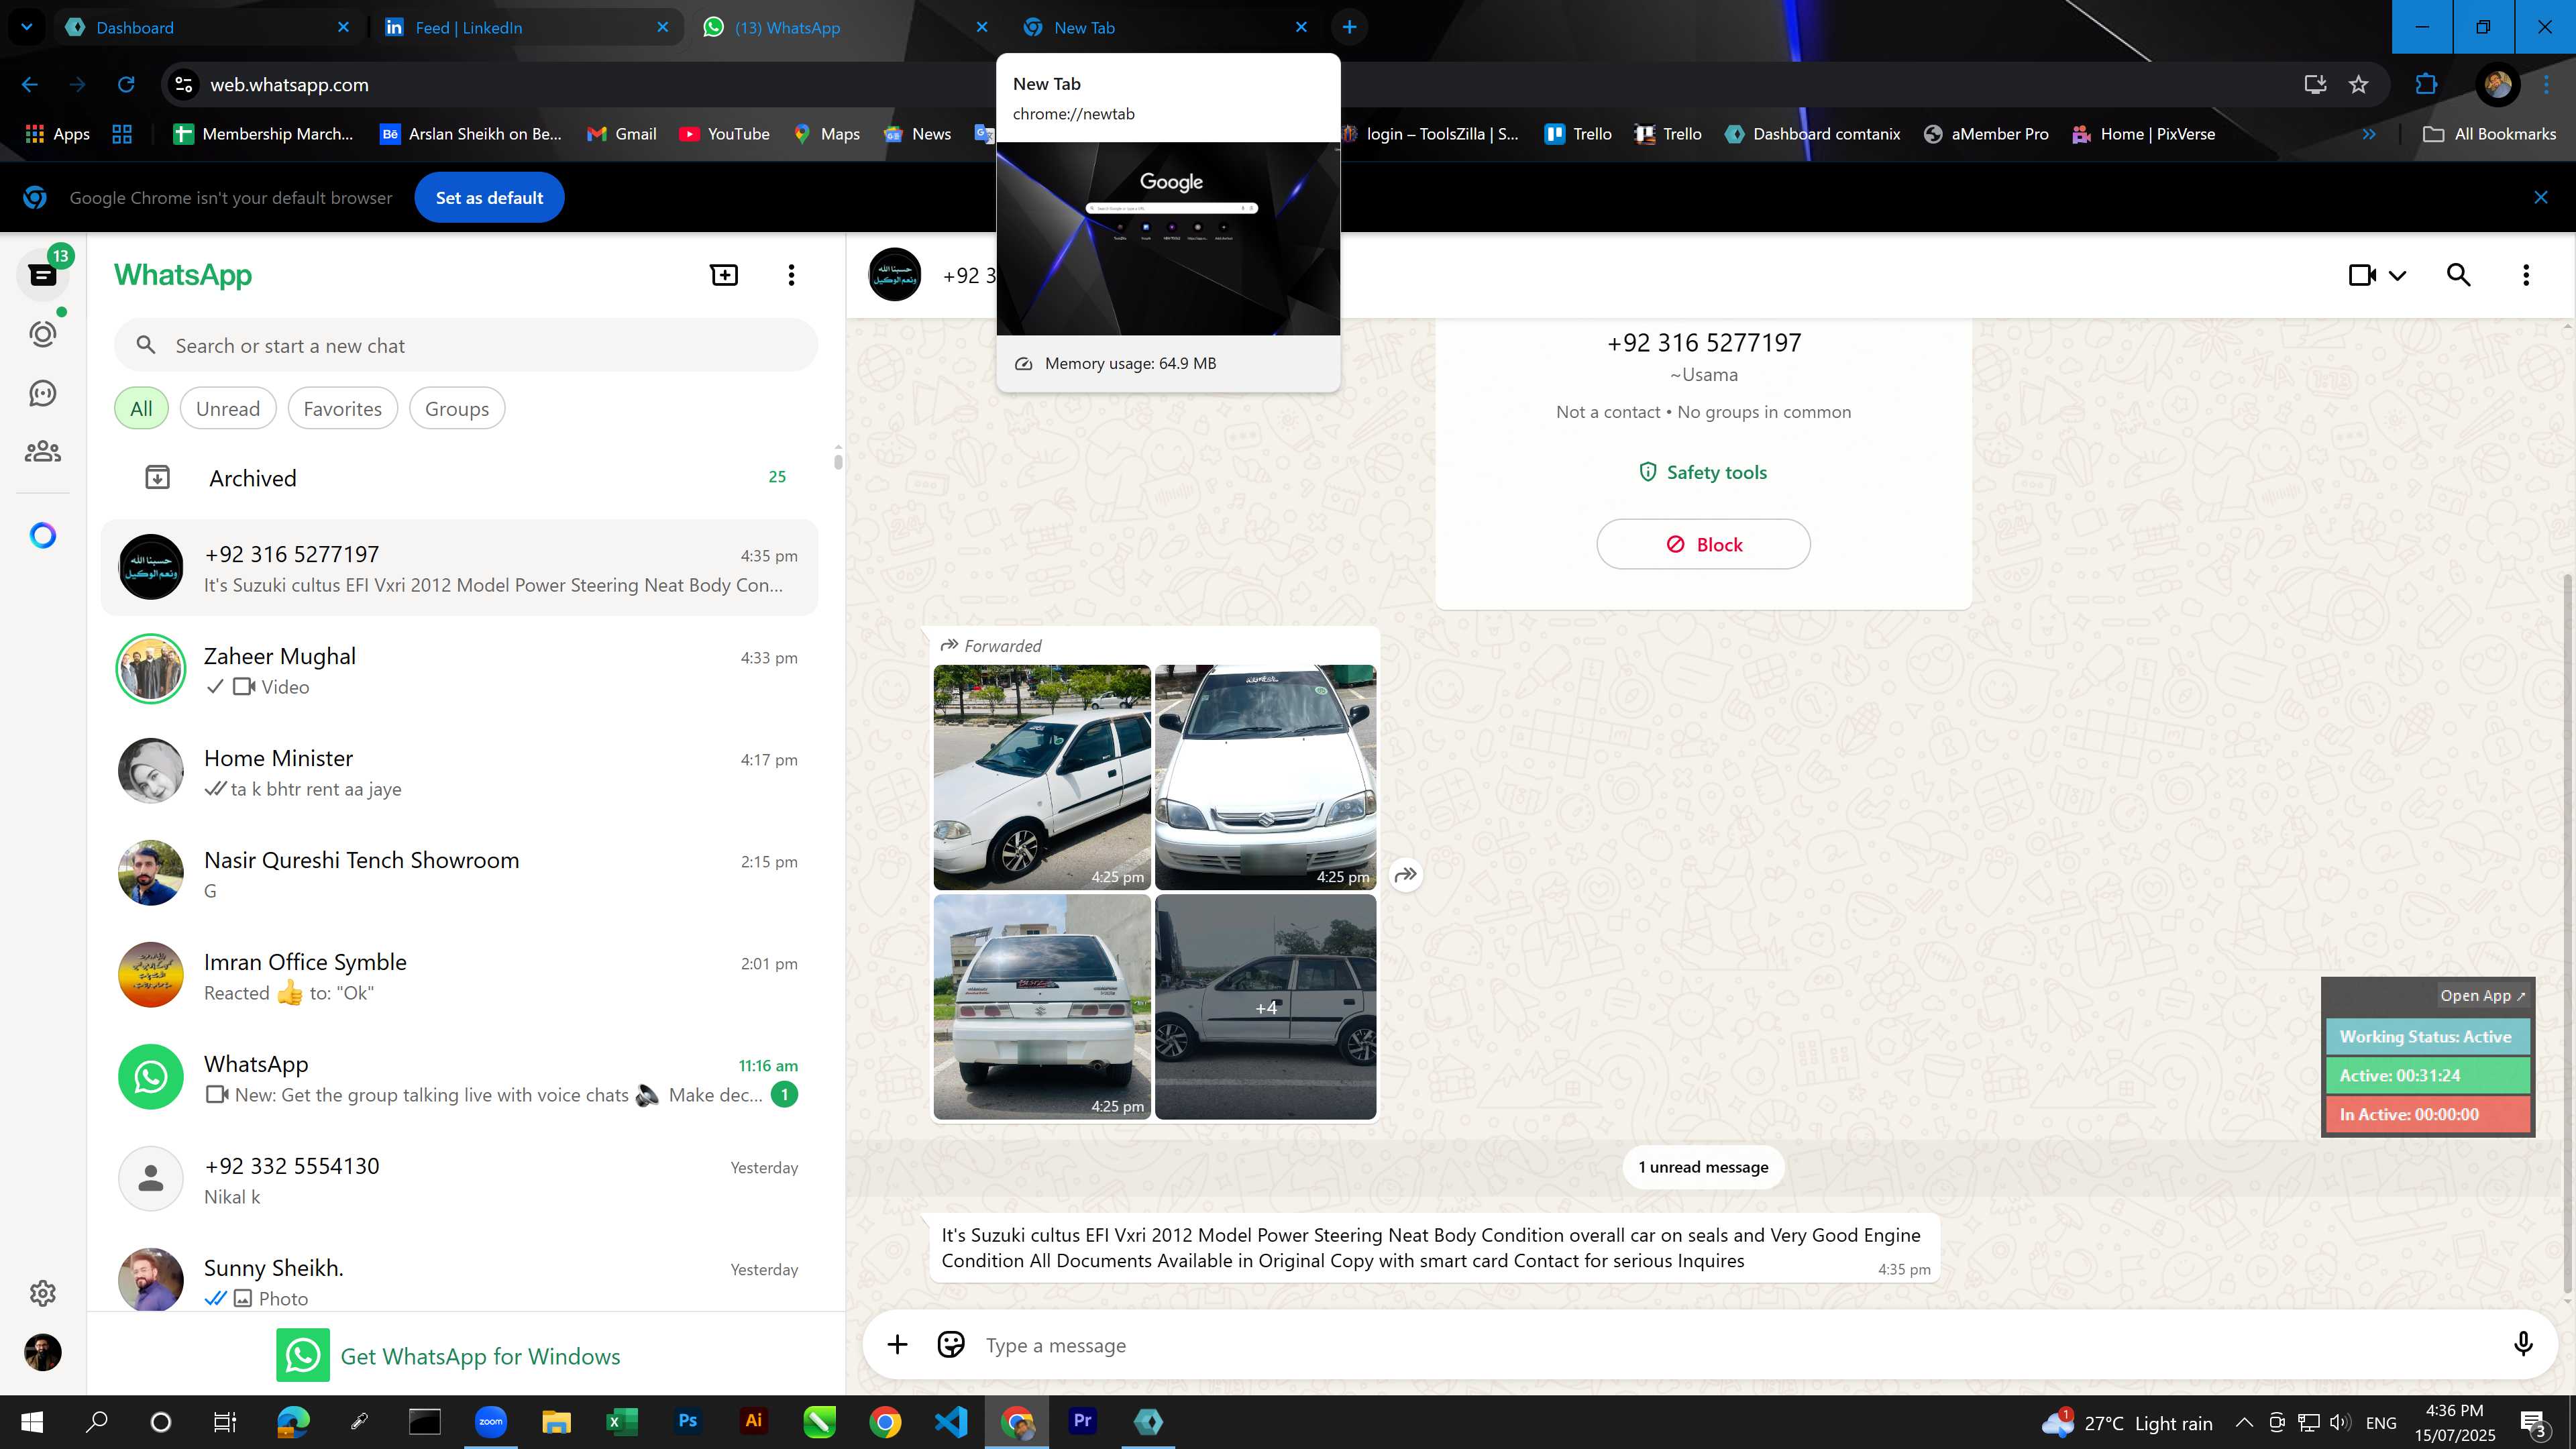Click Open App in time tracker widget

2482,995
